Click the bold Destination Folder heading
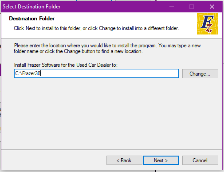 [32, 19]
